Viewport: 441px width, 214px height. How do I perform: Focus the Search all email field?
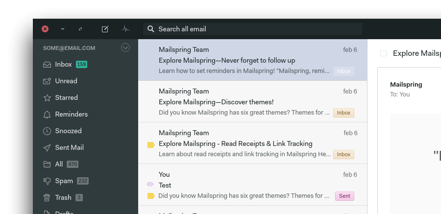click(x=253, y=29)
